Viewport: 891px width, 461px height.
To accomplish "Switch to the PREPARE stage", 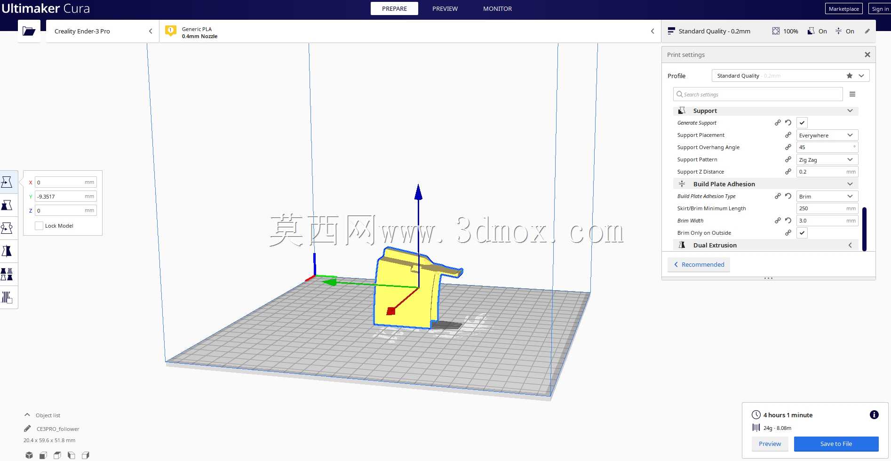I will tap(394, 8).
